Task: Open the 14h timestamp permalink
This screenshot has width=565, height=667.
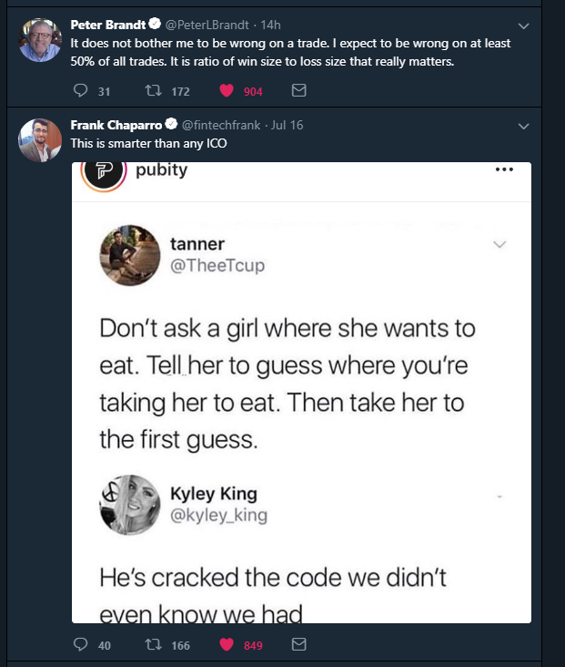Action: click(x=270, y=25)
